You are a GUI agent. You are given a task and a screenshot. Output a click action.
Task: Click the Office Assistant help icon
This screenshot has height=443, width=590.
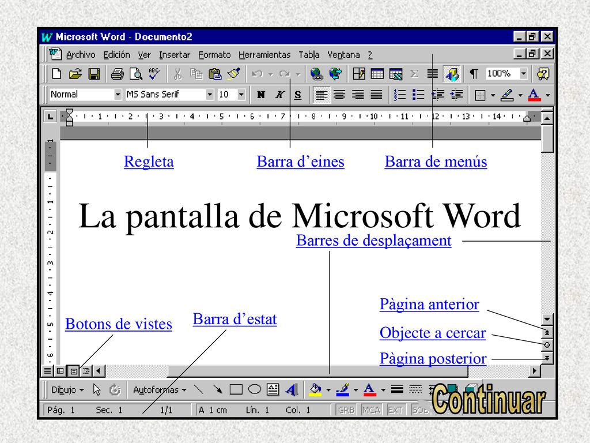click(543, 74)
